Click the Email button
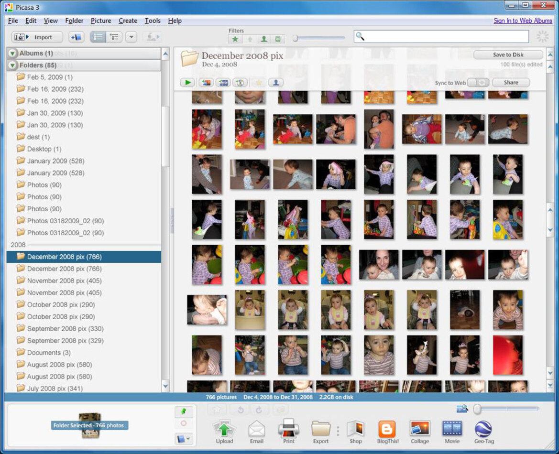 point(256,432)
